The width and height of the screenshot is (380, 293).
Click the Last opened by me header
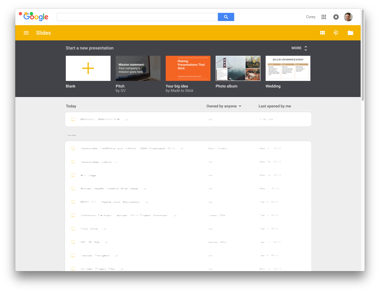275,106
